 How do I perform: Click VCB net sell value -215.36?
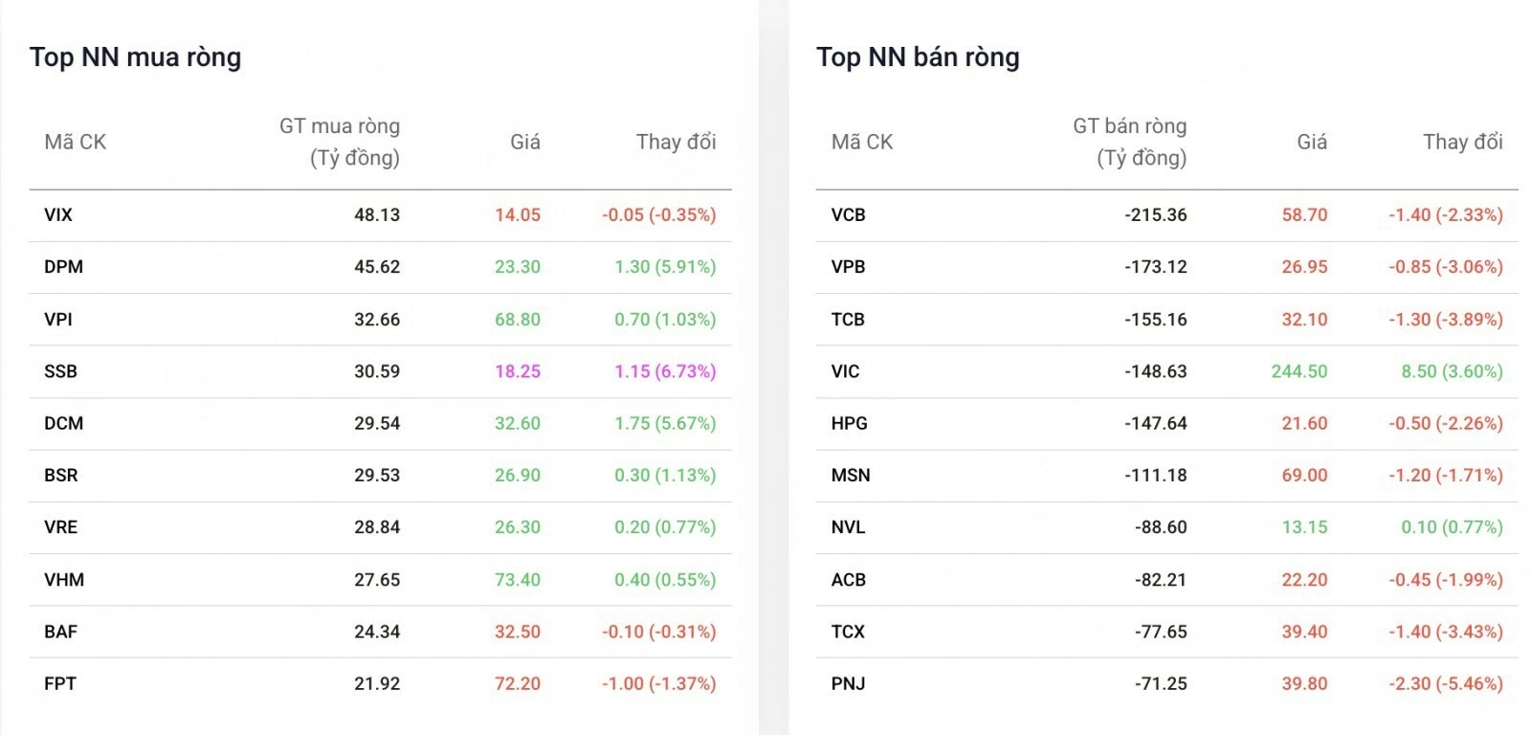pos(1156,215)
